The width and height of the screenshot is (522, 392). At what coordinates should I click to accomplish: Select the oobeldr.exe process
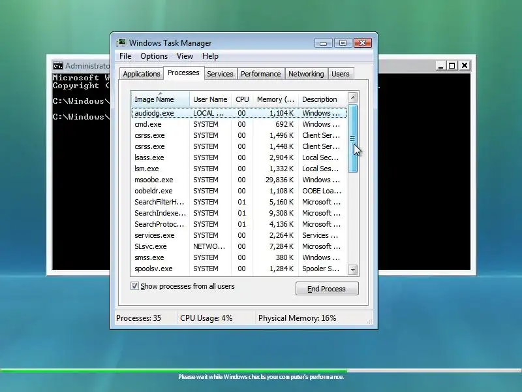point(239,191)
